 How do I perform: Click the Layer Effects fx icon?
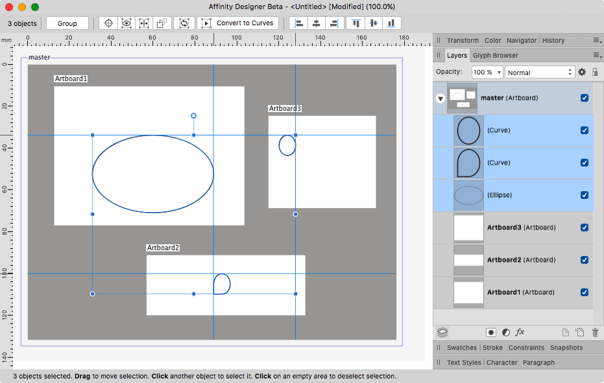tap(520, 332)
